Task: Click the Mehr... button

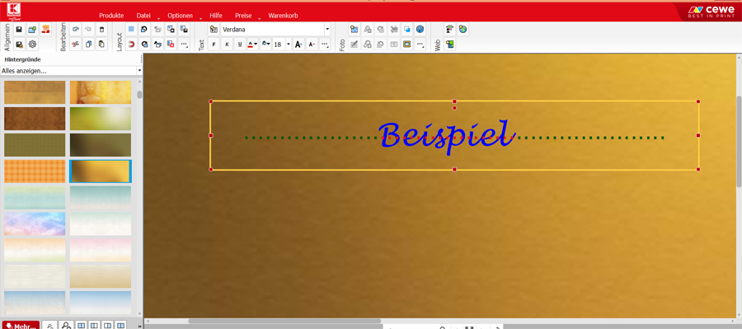Action: (21, 325)
